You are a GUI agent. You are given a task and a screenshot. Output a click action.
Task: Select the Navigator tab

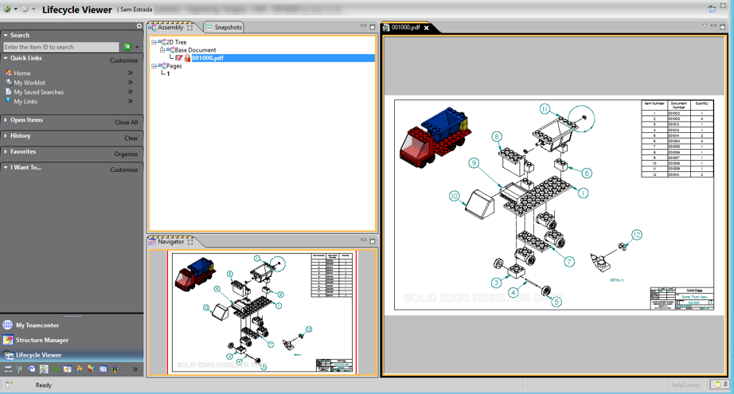pyautogui.click(x=170, y=241)
